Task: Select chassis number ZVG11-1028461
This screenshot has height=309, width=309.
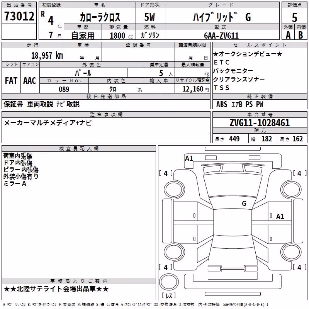Action: [x=260, y=123]
